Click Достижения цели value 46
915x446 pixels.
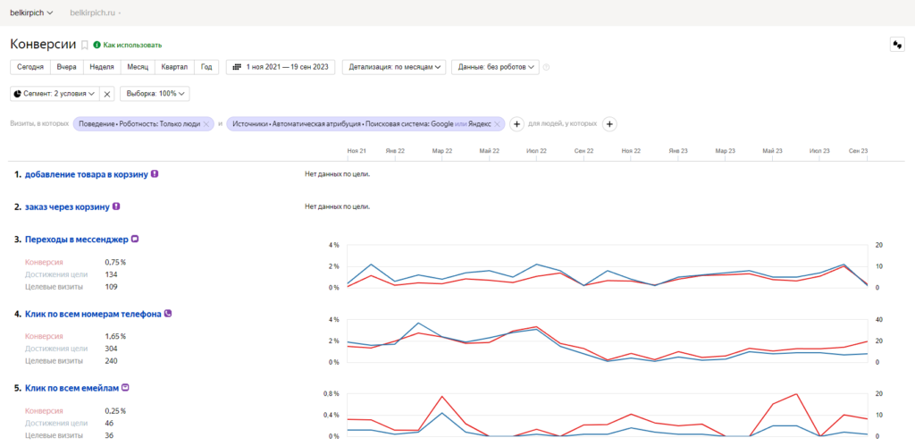point(109,424)
